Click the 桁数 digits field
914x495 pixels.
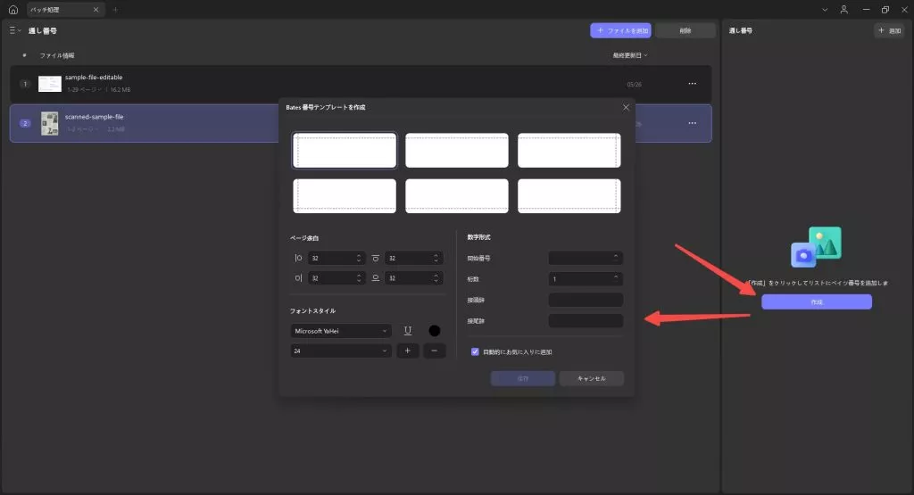point(586,279)
